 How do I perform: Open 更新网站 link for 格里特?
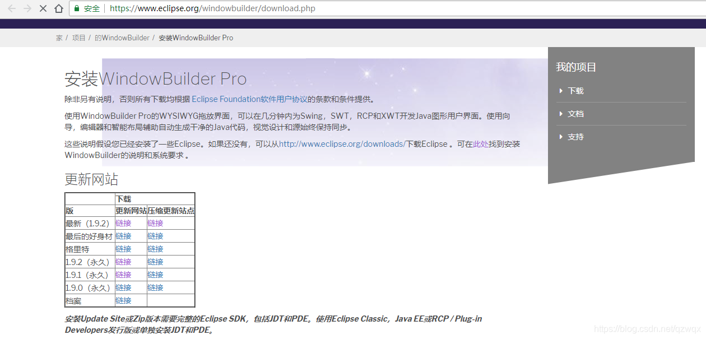tap(123, 249)
